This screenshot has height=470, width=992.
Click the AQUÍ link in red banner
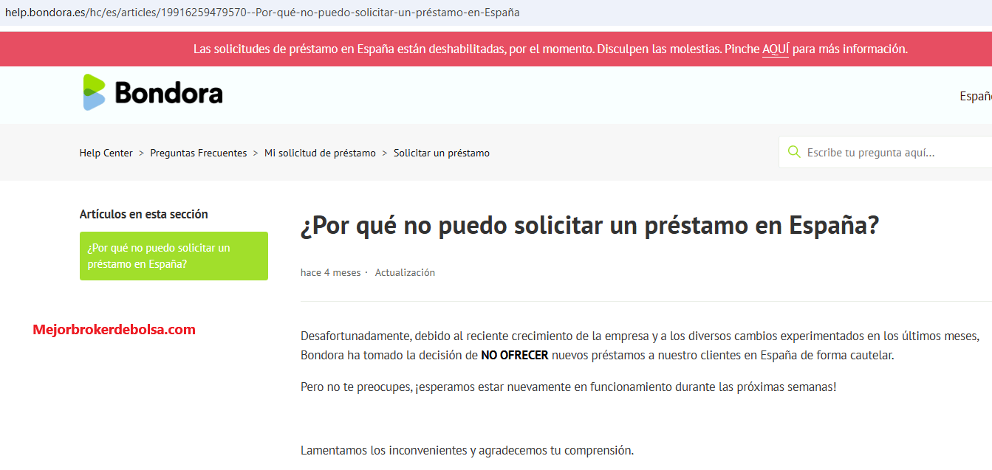(776, 49)
